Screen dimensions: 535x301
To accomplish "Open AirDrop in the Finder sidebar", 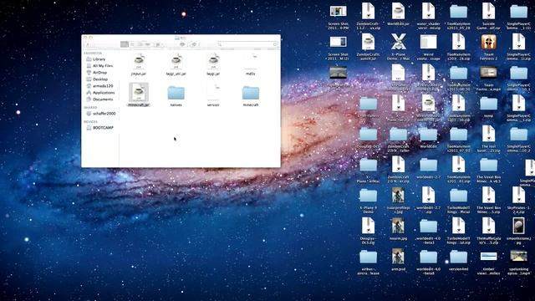I will [x=97, y=73].
